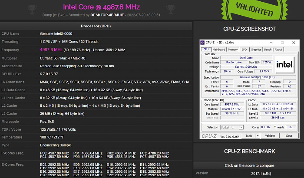Click the pink 4987.8 MHz frequency value

click(51, 49)
